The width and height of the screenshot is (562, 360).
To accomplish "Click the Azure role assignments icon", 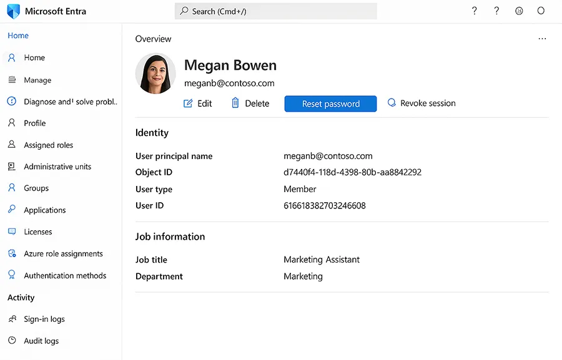I will [12, 253].
